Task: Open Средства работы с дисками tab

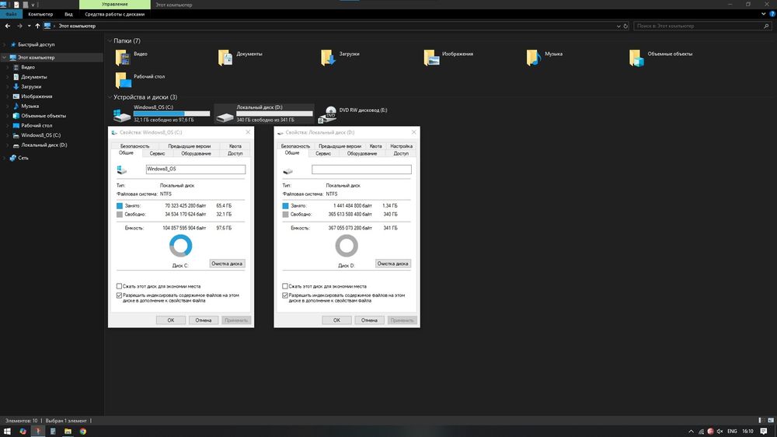Action: click(x=114, y=14)
